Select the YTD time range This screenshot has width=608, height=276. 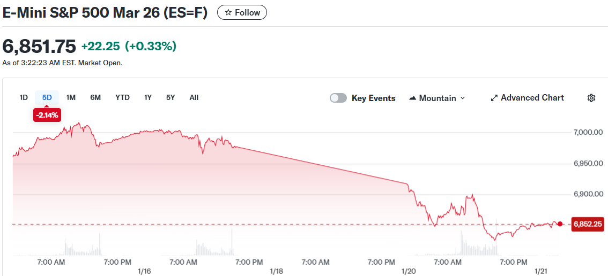coord(123,97)
